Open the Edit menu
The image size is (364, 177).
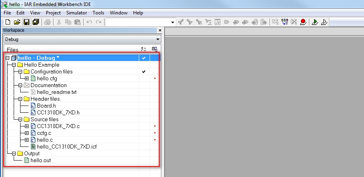click(x=21, y=13)
